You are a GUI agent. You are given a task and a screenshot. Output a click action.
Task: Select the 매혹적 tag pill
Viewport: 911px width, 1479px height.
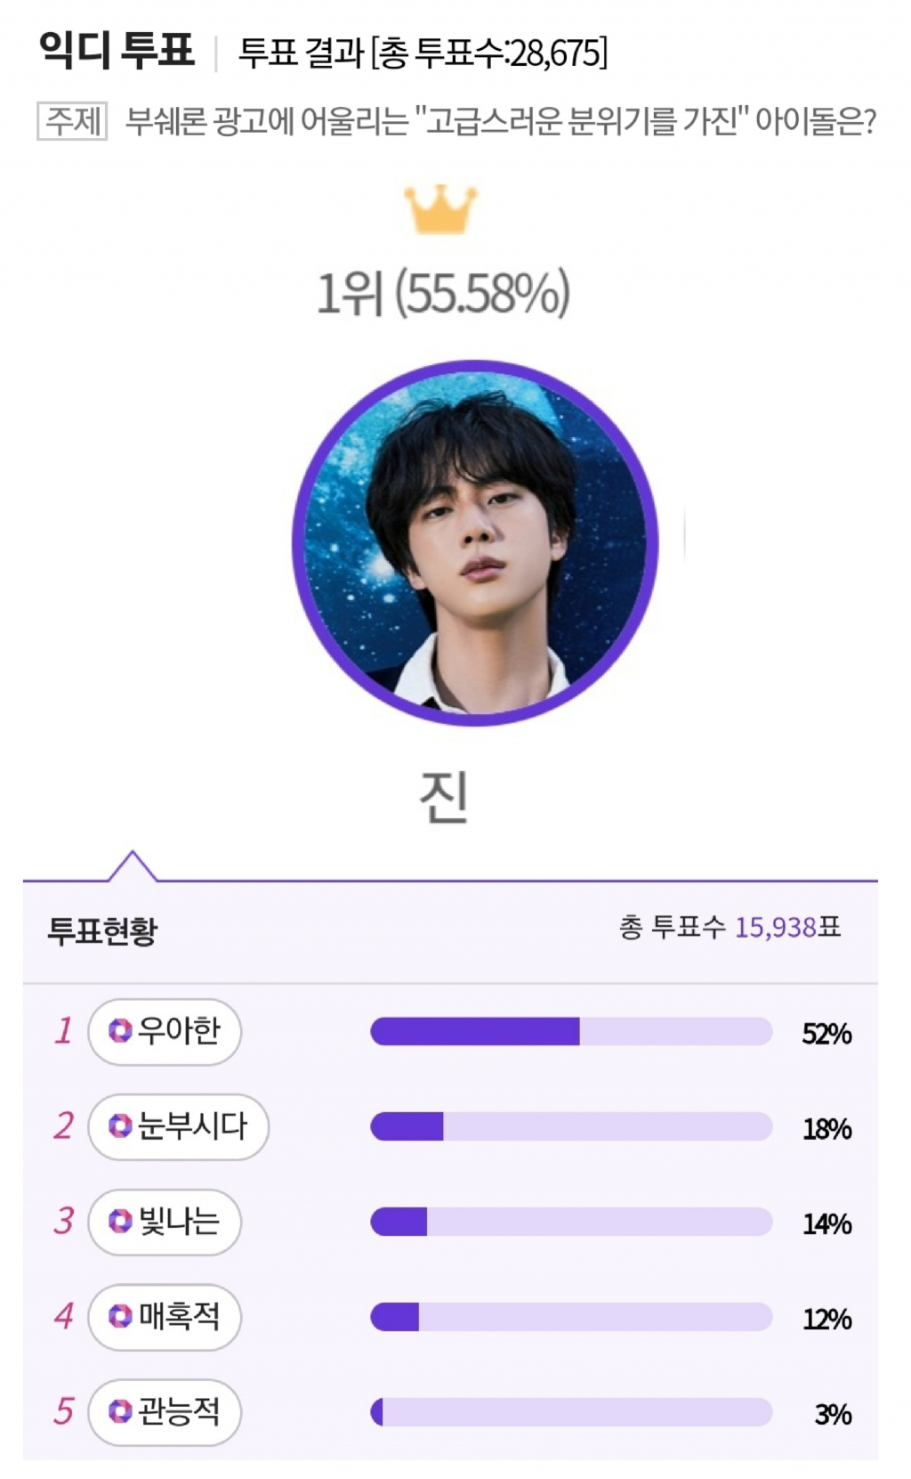pos(165,1317)
